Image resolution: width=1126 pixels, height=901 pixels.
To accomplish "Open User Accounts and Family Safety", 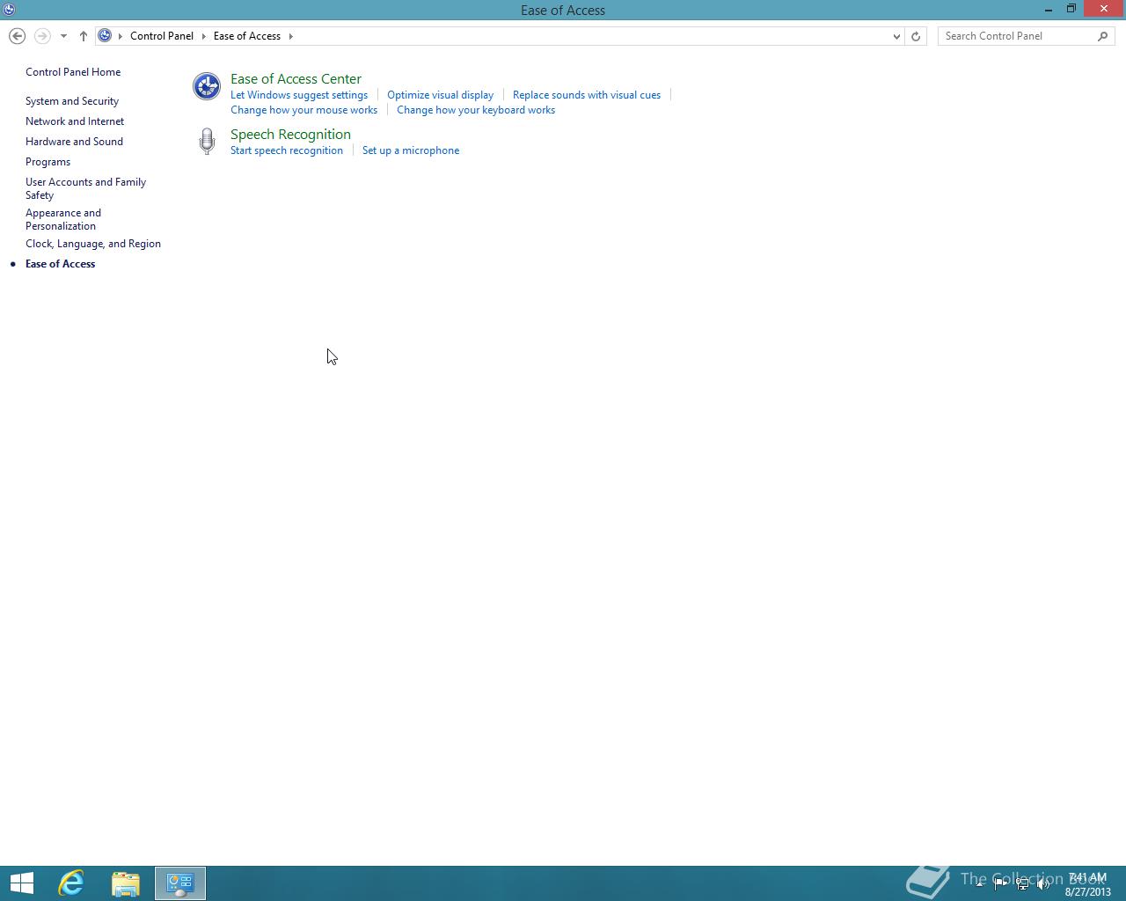I will 85,188.
